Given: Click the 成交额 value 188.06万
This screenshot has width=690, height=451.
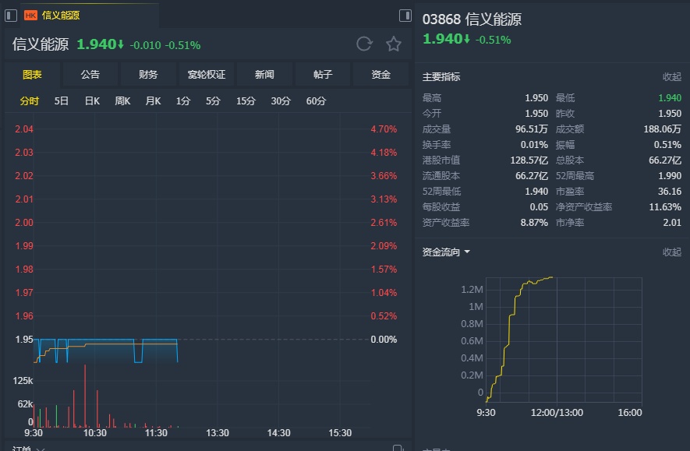Looking at the screenshot, I should [x=662, y=129].
